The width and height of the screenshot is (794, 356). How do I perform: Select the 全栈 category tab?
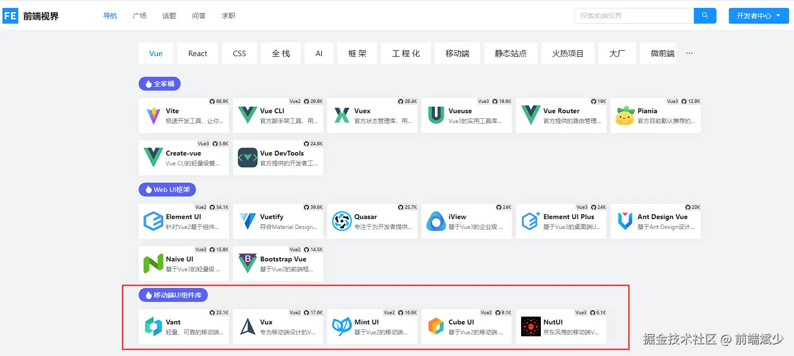coord(281,53)
